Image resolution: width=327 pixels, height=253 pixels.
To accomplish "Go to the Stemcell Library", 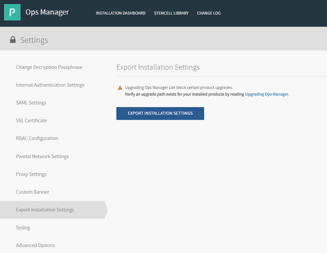I will click(171, 13).
